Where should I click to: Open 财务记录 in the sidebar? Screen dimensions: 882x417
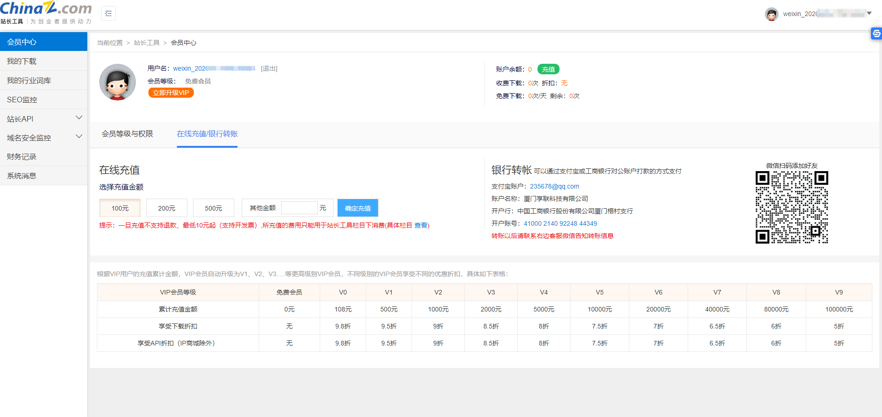pos(44,156)
